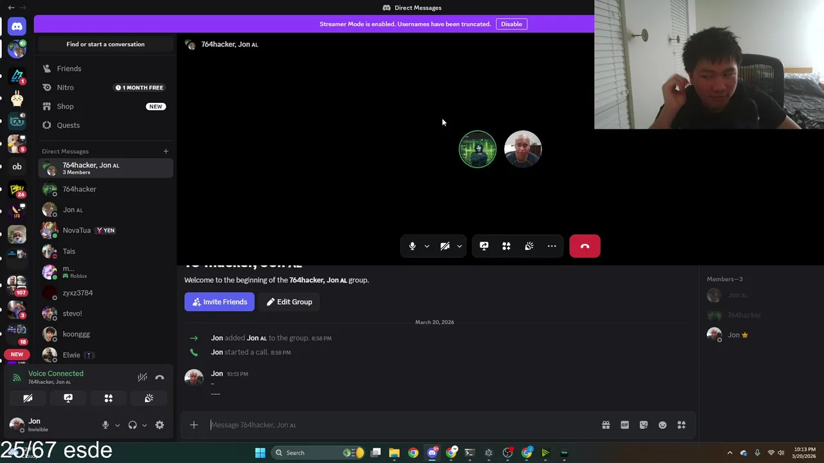This screenshot has width=824, height=463.
Task: Open the koonggg direct message
Action: point(106,334)
